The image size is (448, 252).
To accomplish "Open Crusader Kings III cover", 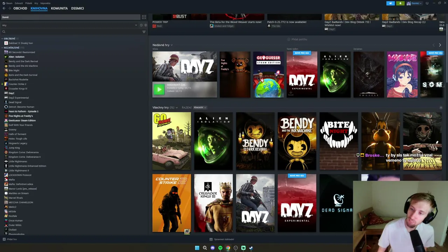I will point(213,203).
